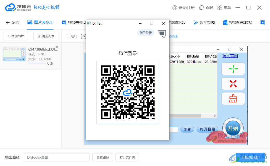This screenshot has width=270, height=166.
Task: Click 格式: PNG file info
Action: click(x=37, y=54)
